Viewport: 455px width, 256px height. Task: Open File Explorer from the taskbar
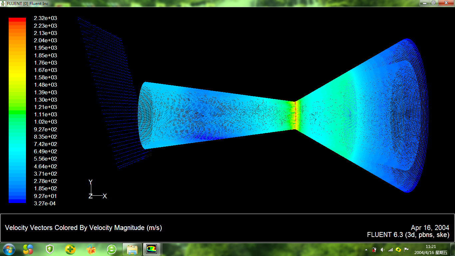pyautogui.click(x=132, y=249)
